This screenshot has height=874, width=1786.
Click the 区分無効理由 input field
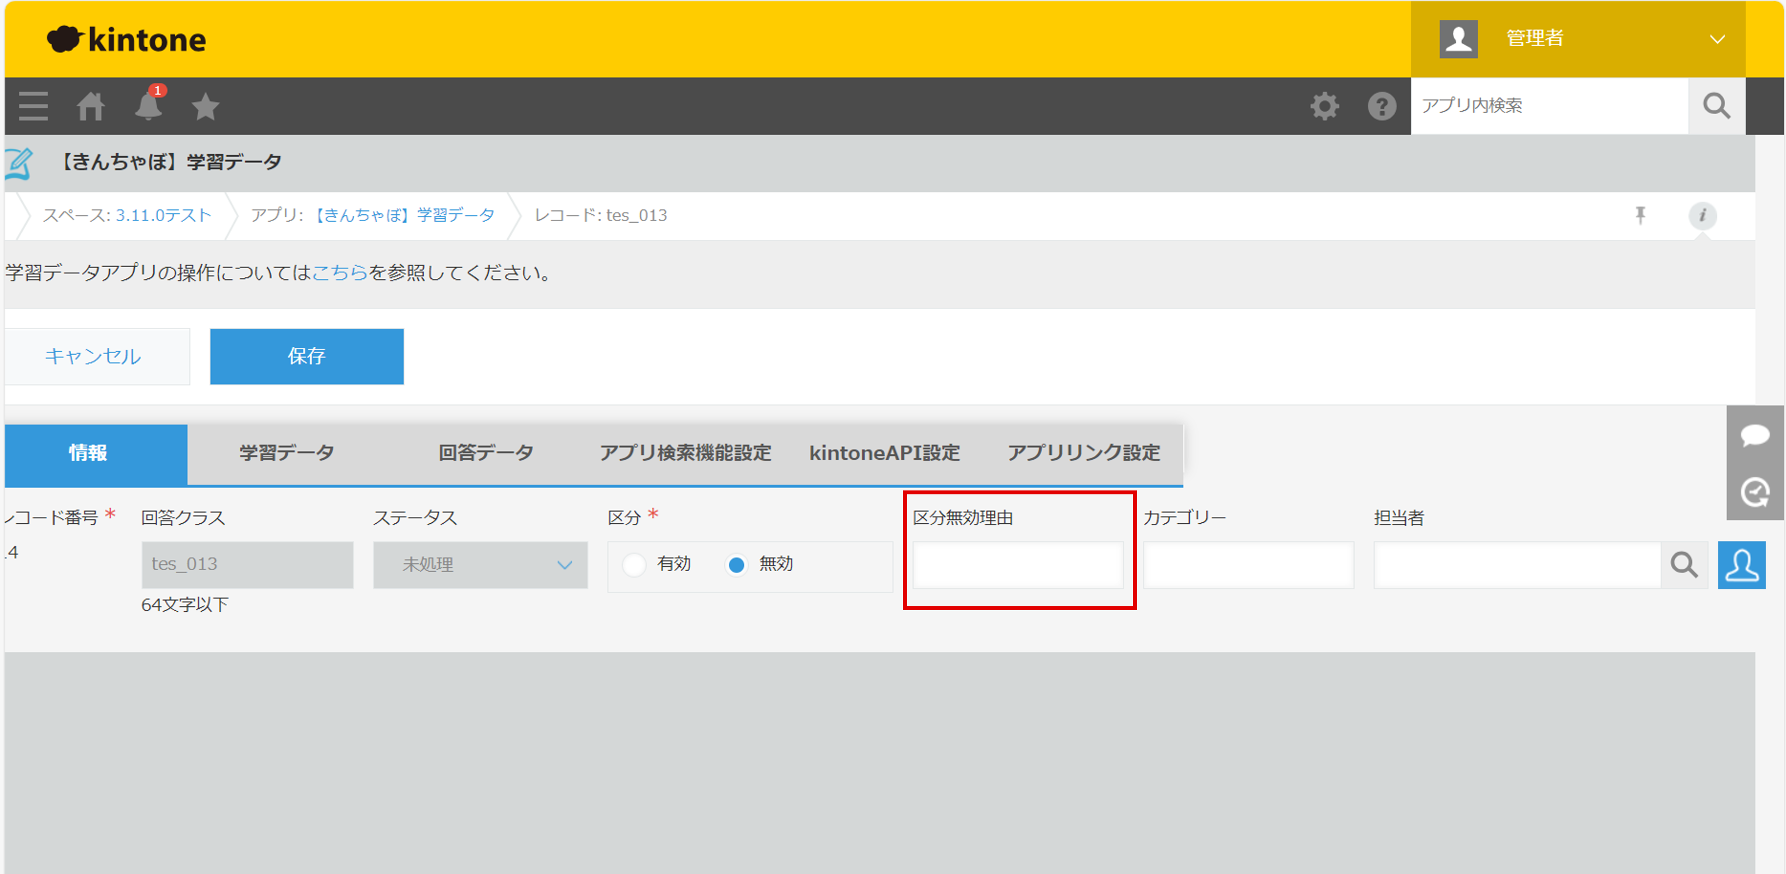[1017, 565]
